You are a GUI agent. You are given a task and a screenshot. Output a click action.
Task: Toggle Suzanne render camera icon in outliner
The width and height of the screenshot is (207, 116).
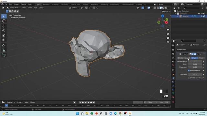pos(204,16)
